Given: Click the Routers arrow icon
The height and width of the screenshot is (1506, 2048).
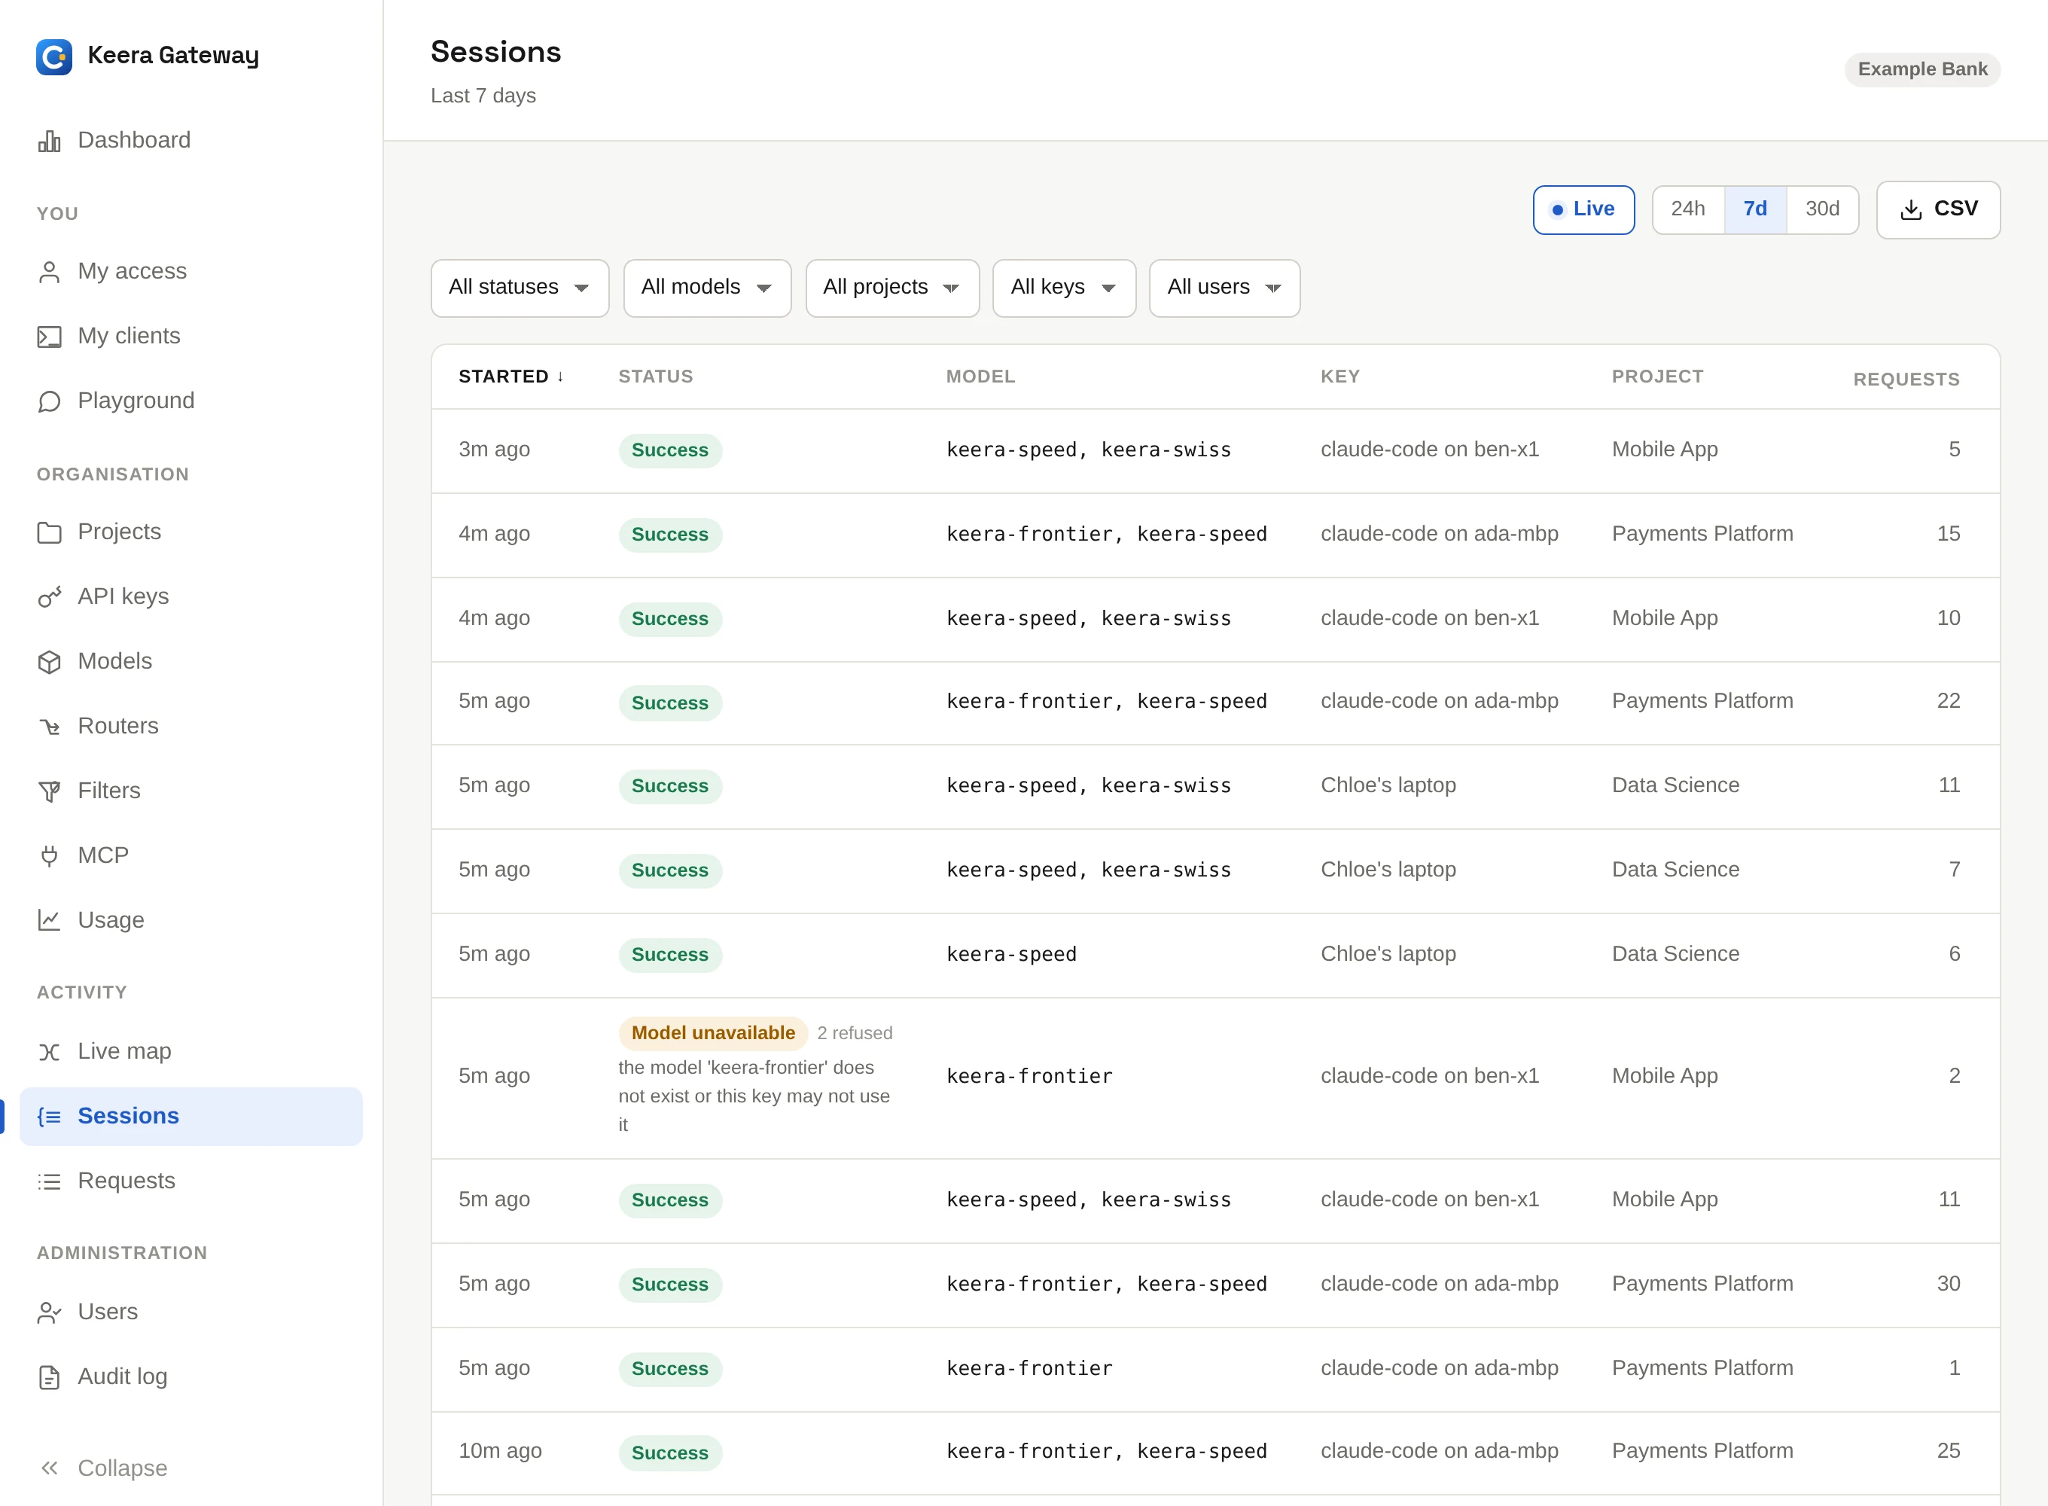Looking at the screenshot, I should (x=49, y=727).
